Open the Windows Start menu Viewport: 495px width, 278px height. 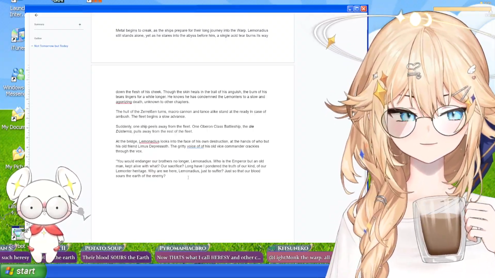tap(23, 271)
